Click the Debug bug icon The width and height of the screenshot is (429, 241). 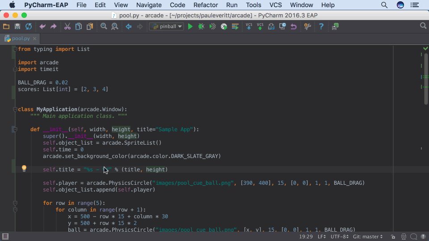202,26
